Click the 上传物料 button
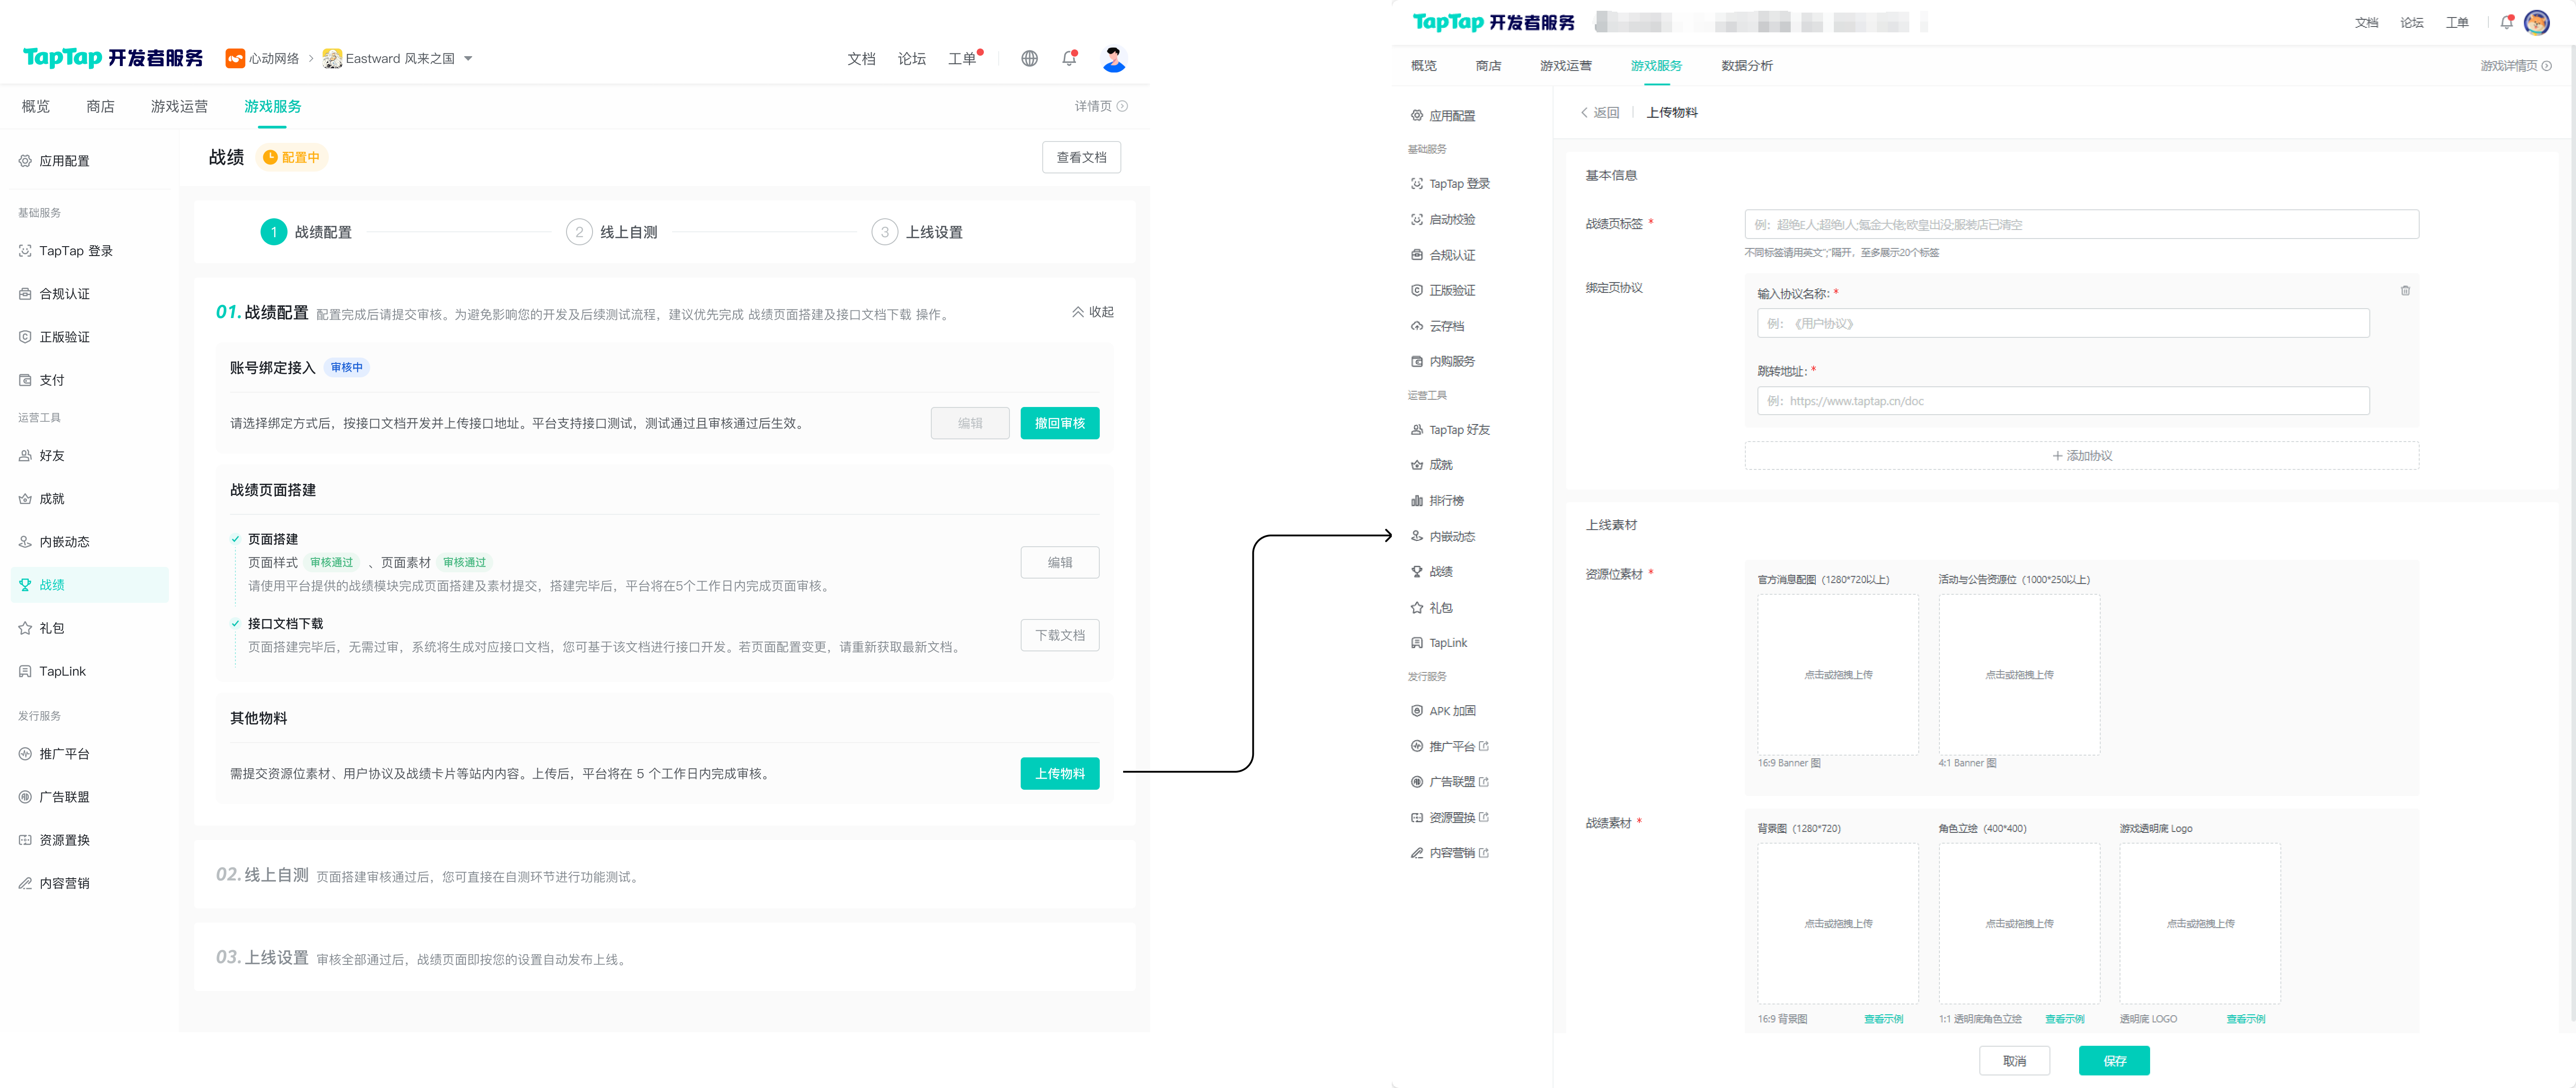This screenshot has width=2576, height=1088. 1059,773
